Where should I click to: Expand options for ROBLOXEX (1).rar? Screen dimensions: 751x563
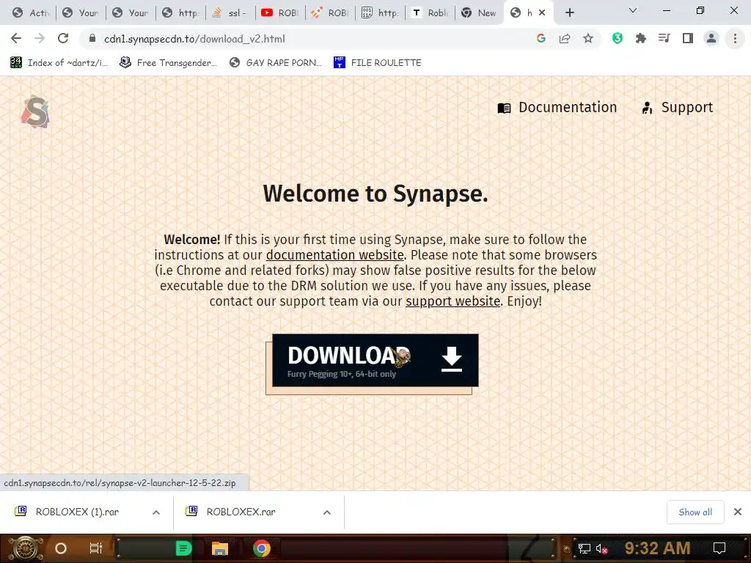point(156,512)
